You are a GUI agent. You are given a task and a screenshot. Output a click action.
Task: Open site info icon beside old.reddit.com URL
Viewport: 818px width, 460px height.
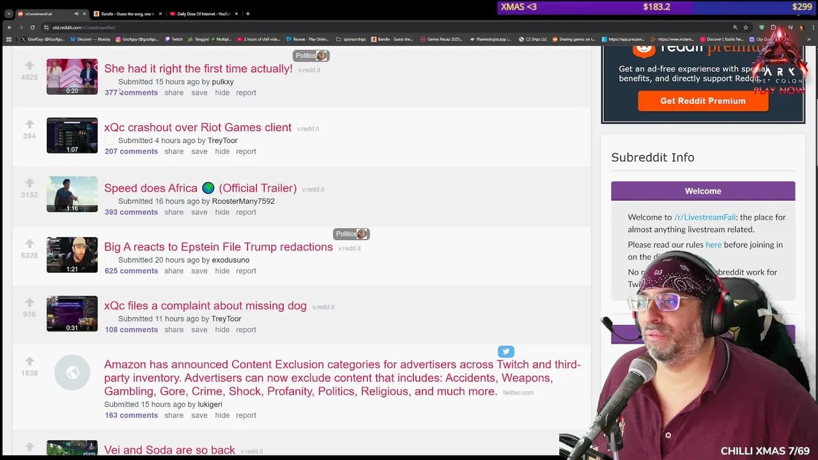coord(46,27)
